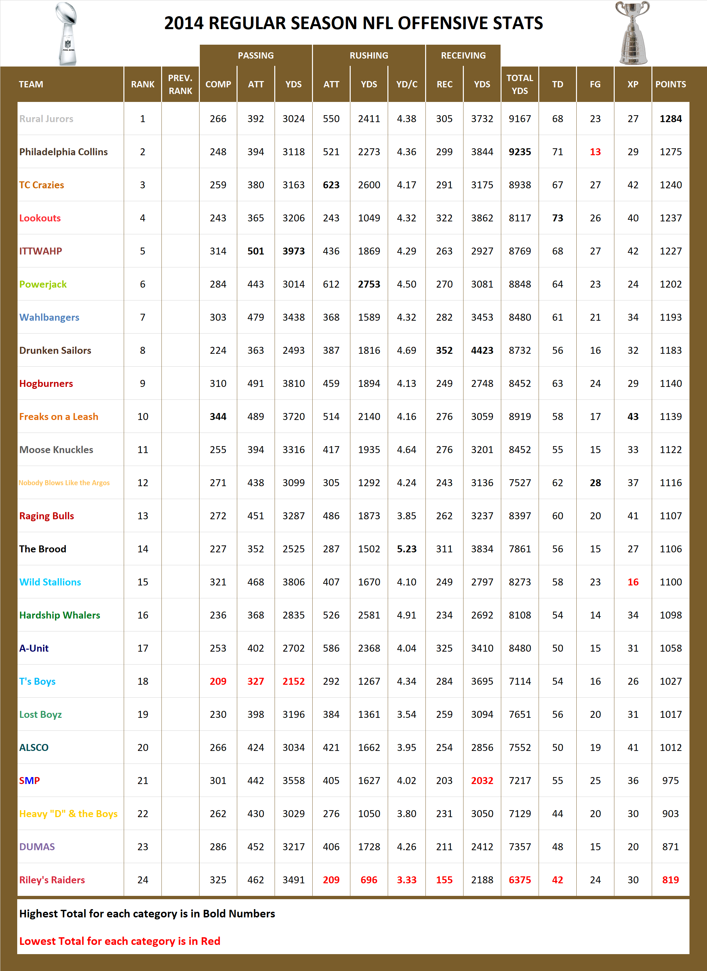The height and width of the screenshot is (971, 707).
Task: Select the RUSHING section header
Action: (x=369, y=55)
